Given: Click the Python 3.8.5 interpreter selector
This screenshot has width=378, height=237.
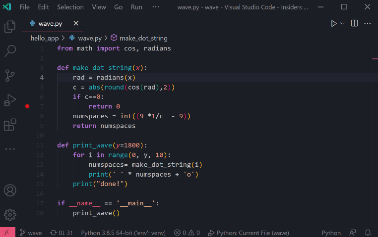Looking at the screenshot, I should pyautogui.click(x=123, y=233).
